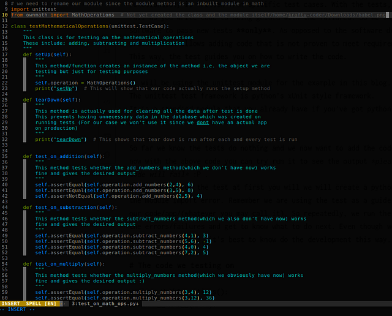Click the comment "This shows that tear down"

click(x=195, y=140)
